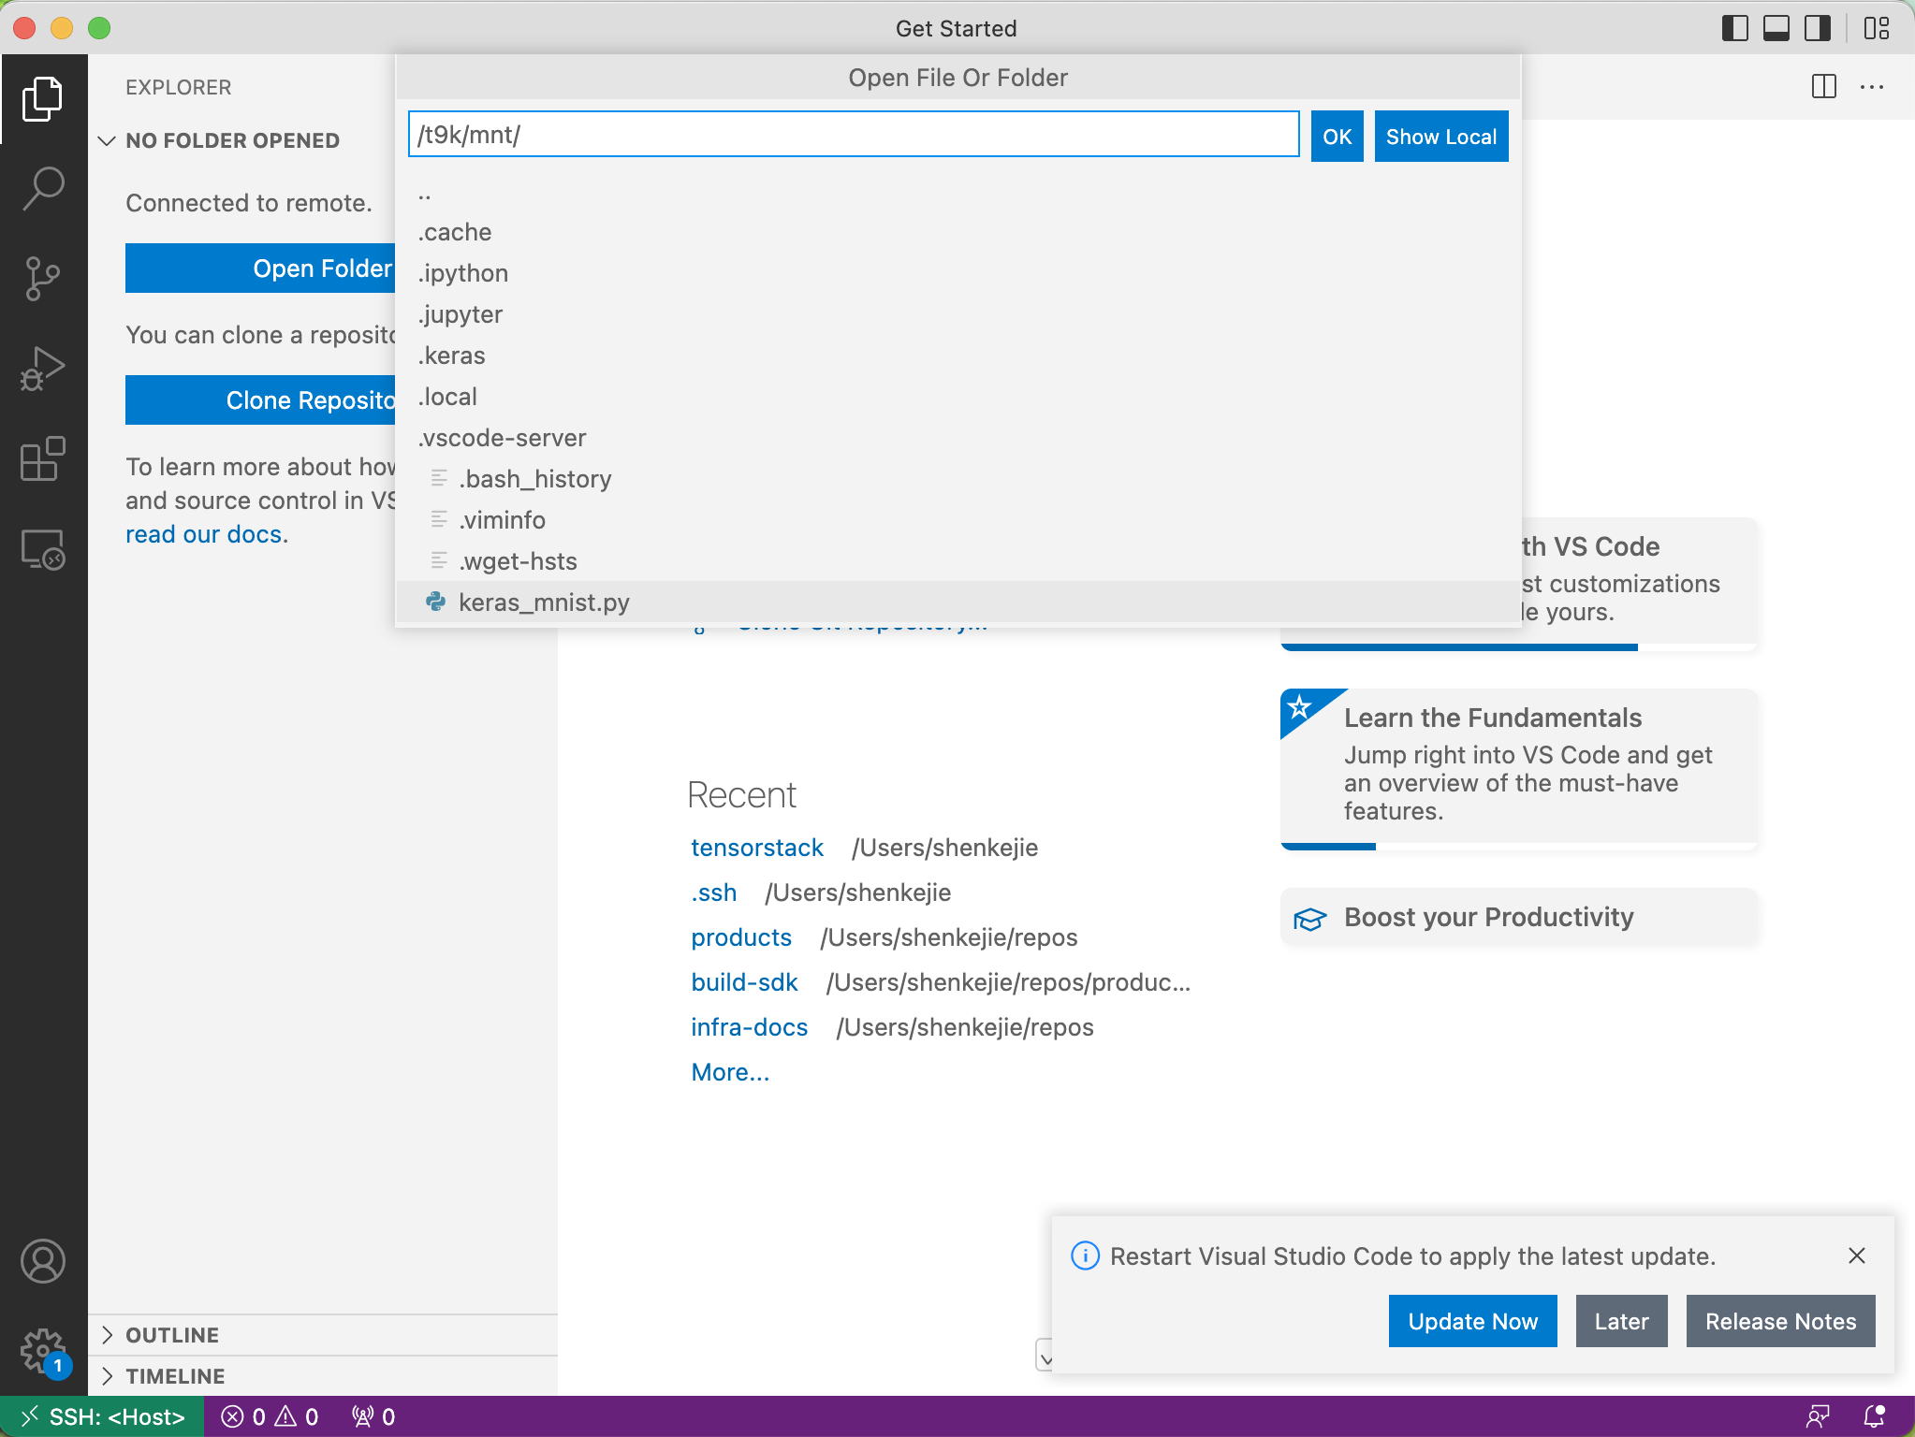Open the Search view icon

pos(43,188)
